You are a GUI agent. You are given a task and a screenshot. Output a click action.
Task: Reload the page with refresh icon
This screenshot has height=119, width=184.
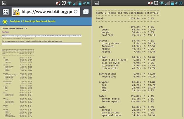[x=76, y=12]
